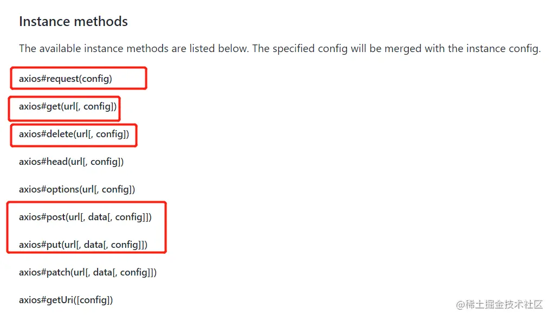The height and width of the screenshot is (320, 553).
Task: Click the 稀土掘金技术社区 watermark text
Action: click(x=505, y=304)
